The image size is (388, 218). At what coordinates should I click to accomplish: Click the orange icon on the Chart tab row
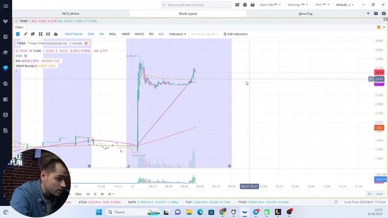[378, 27]
